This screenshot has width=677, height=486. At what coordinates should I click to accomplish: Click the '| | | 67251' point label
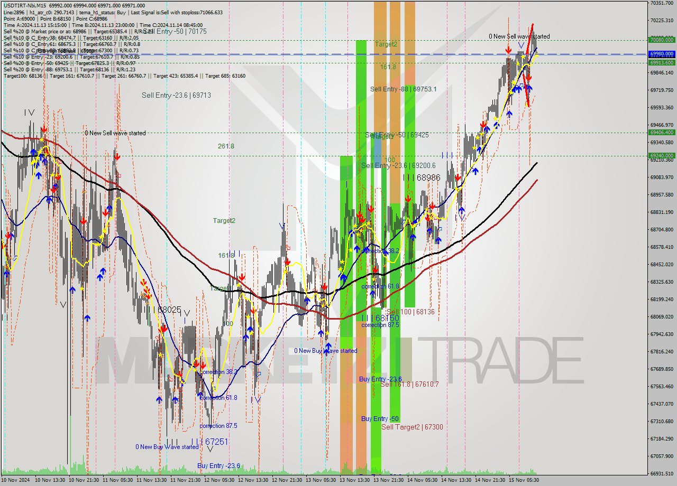(209, 441)
